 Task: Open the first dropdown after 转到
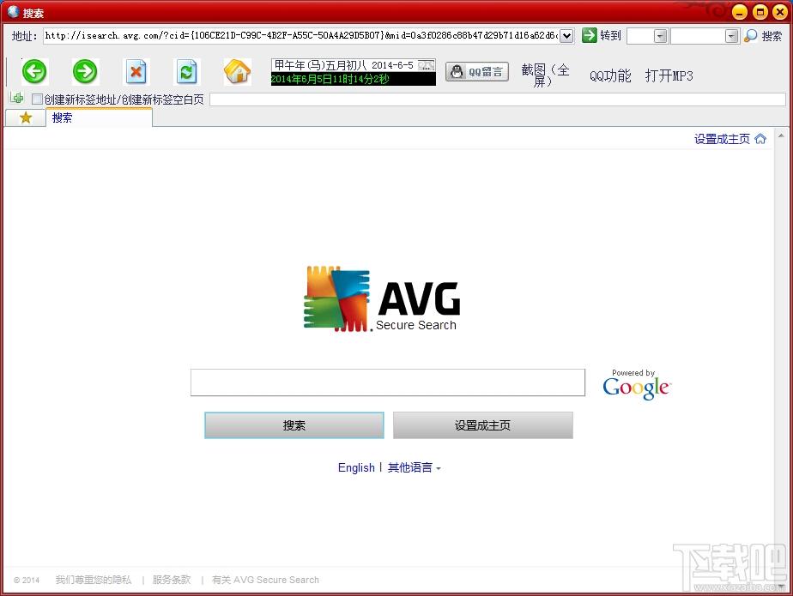pos(660,36)
